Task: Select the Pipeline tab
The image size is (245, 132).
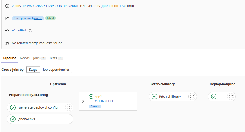Action: pos(10,58)
